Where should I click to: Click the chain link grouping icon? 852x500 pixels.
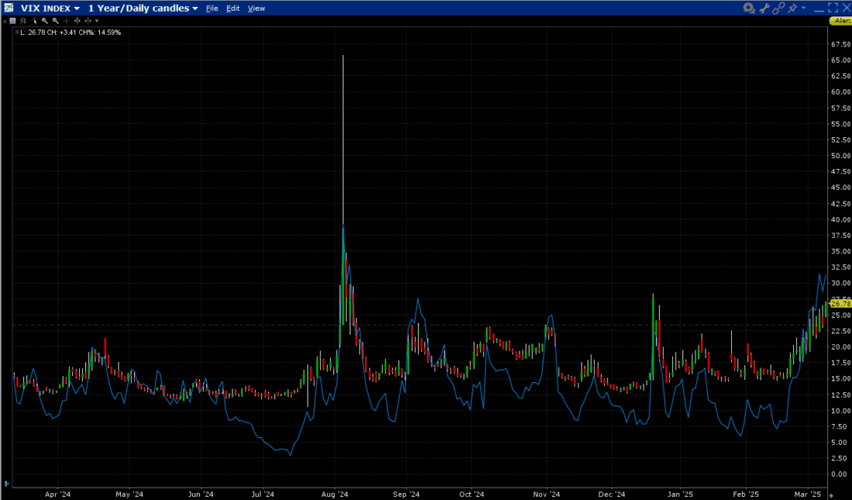click(778, 8)
